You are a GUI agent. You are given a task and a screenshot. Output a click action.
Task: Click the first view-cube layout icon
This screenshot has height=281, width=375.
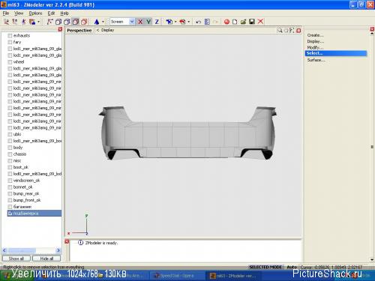(58, 22)
